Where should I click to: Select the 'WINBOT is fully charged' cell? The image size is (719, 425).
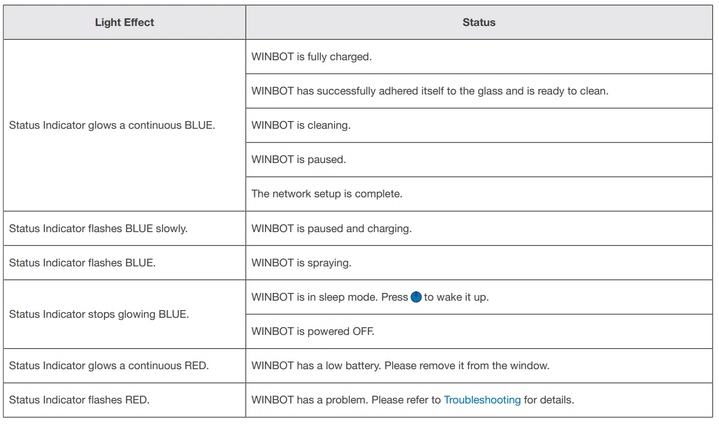click(x=311, y=57)
